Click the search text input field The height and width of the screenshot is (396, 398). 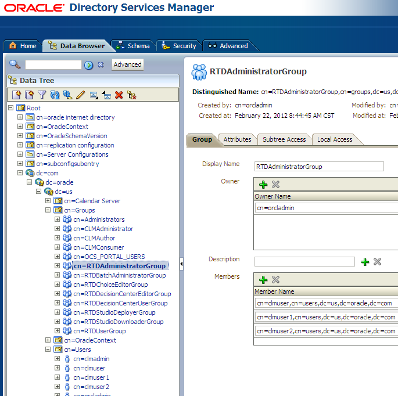(x=53, y=64)
